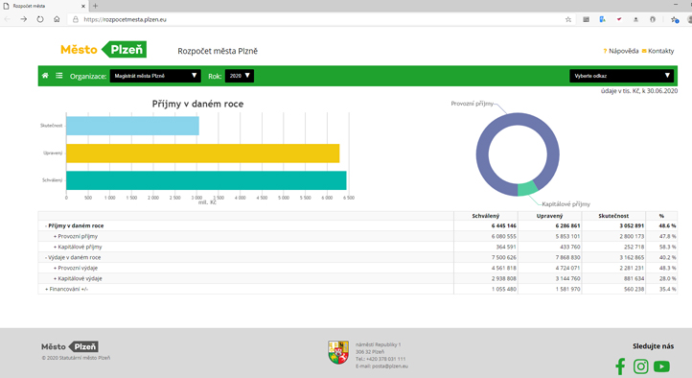The width and height of the screenshot is (692, 378).
Task: Click the Město Plzeň header logo
Action: coord(104,50)
